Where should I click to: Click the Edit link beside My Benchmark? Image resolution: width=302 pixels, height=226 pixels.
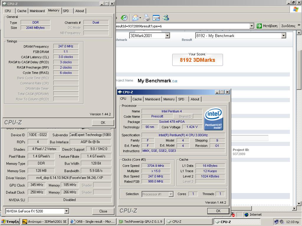(175, 81)
